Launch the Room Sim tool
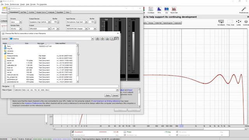The width and height of the screenshot is (249, 140). pos(174,10)
